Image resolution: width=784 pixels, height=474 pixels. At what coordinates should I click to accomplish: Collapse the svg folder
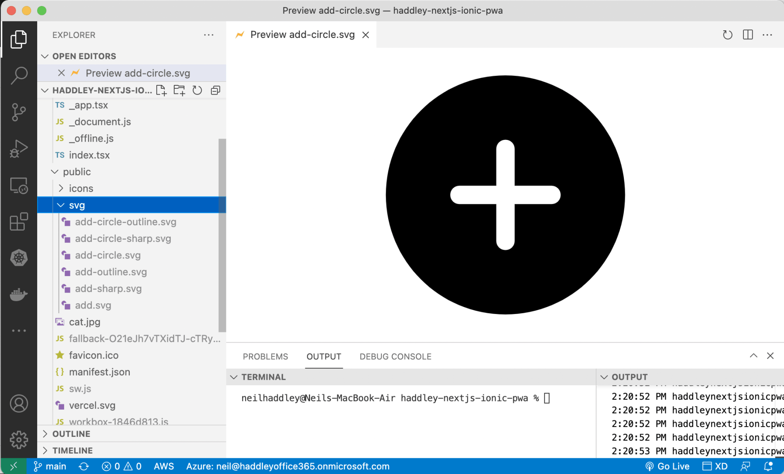point(61,205)
